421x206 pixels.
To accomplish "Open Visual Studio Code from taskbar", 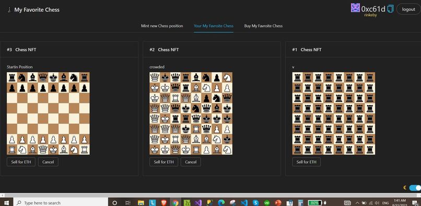I will click(244, 203).
